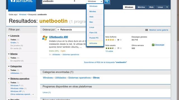
Task: Click Suscribirse al RSS de la búsqueda link
Action: (x=105, y=62)
